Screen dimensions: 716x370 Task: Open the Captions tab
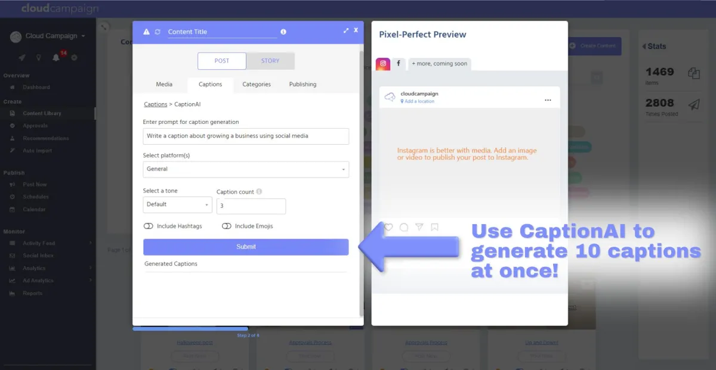(210, 85)
